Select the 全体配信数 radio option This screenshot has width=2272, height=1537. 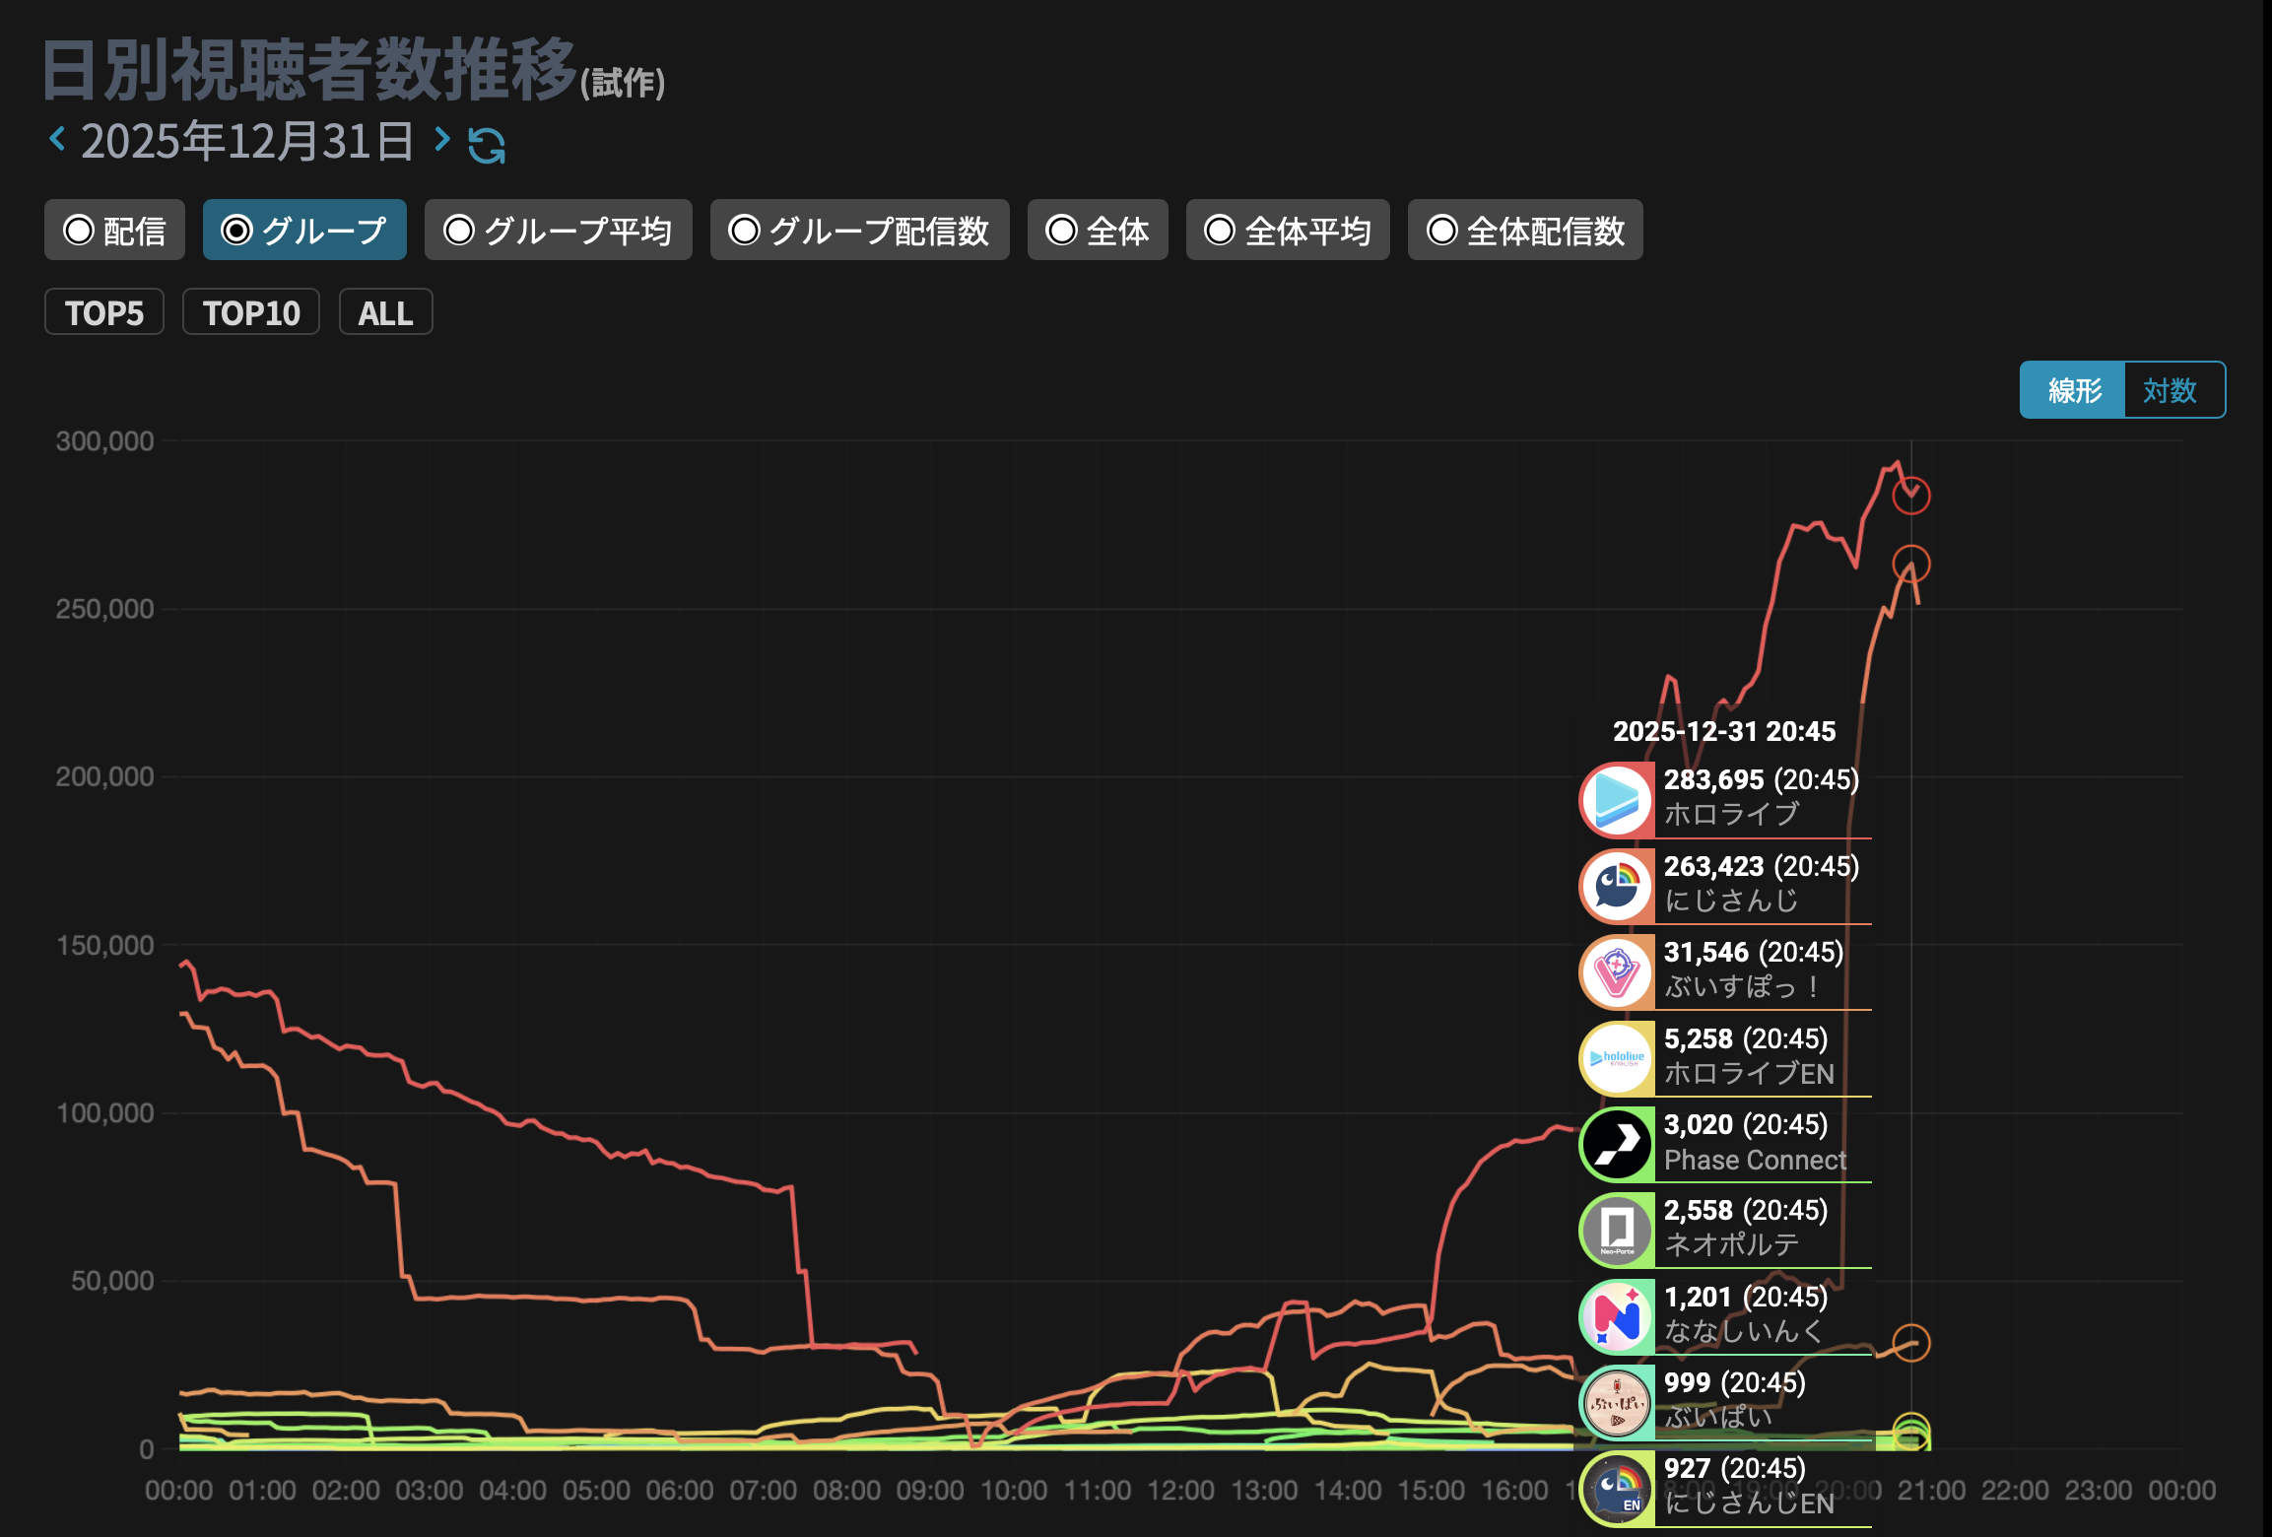(x=1524, y=231)
